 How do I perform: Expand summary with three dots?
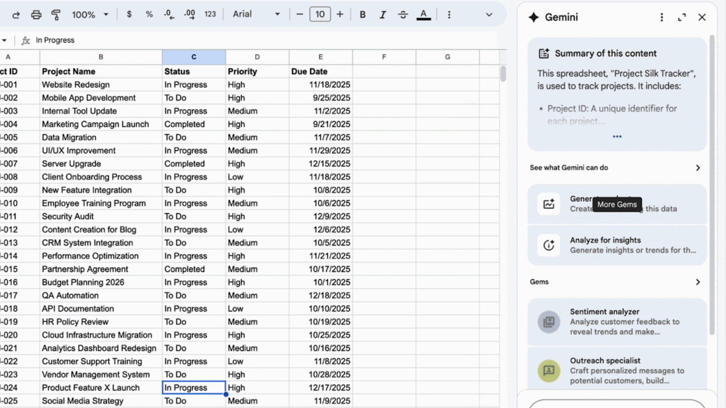tap(617, 136)
